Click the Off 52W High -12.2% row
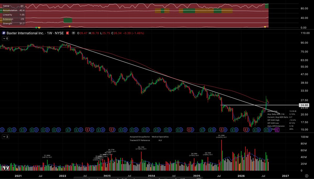The width and height of the screenshot is (314, 179). pyautogui.click(x=282, y=120)
